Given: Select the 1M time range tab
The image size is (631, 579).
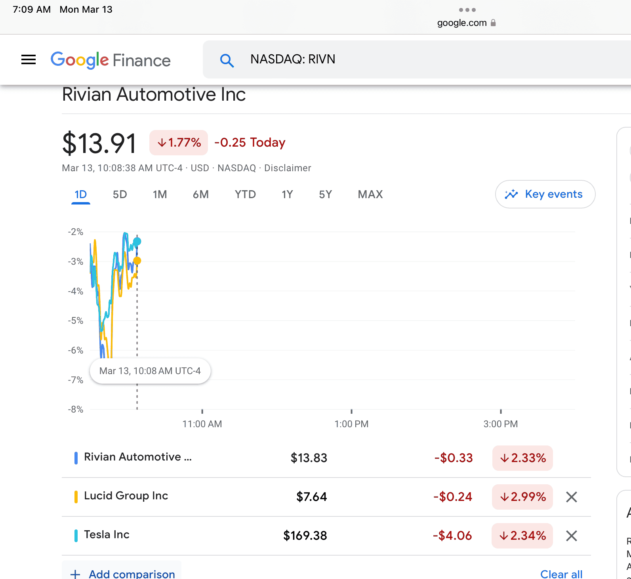Looking at the screenshot, I should [x=160, y=195].
